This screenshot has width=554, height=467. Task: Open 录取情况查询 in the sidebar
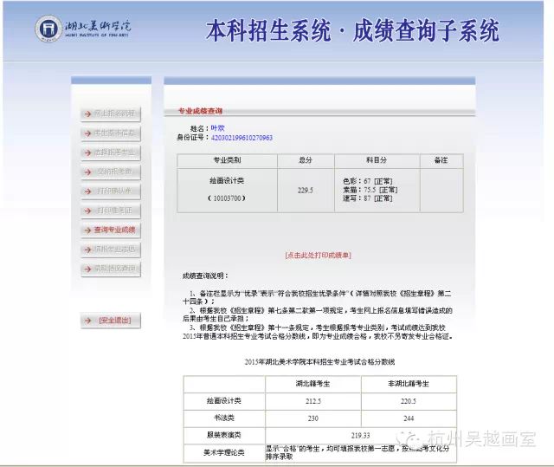coord(111,269)
